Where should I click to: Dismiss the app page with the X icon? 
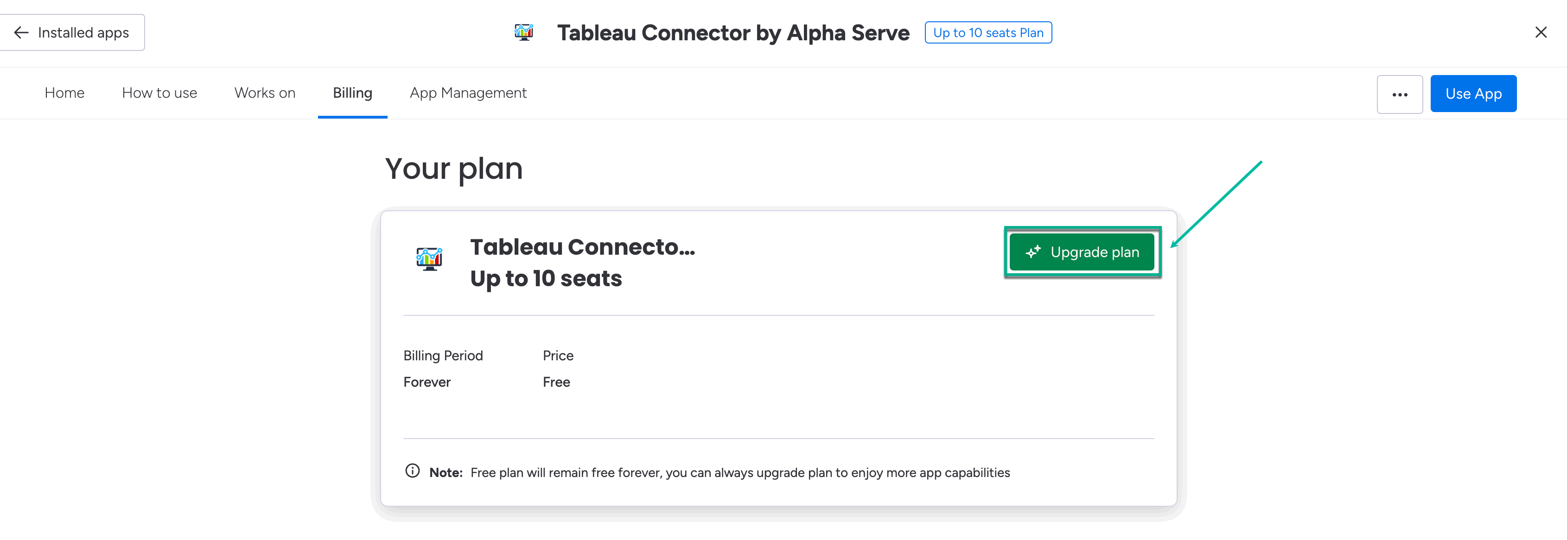pyautogui.click(x=1541, y=32)
